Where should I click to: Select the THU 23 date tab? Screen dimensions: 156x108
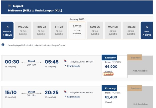click(x=41, y=30)
